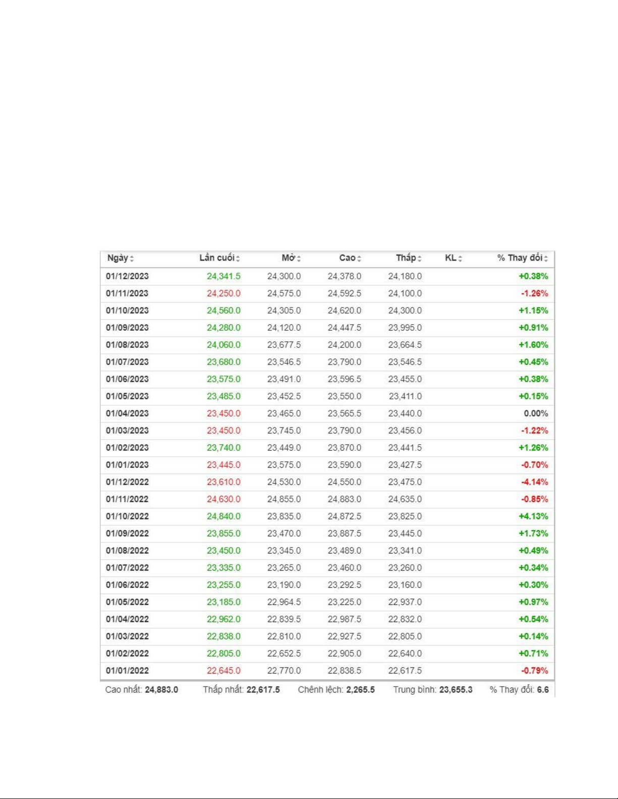Click the Ngày column header
The width and height of the screenshot is (618, 799).
[118, 258]
